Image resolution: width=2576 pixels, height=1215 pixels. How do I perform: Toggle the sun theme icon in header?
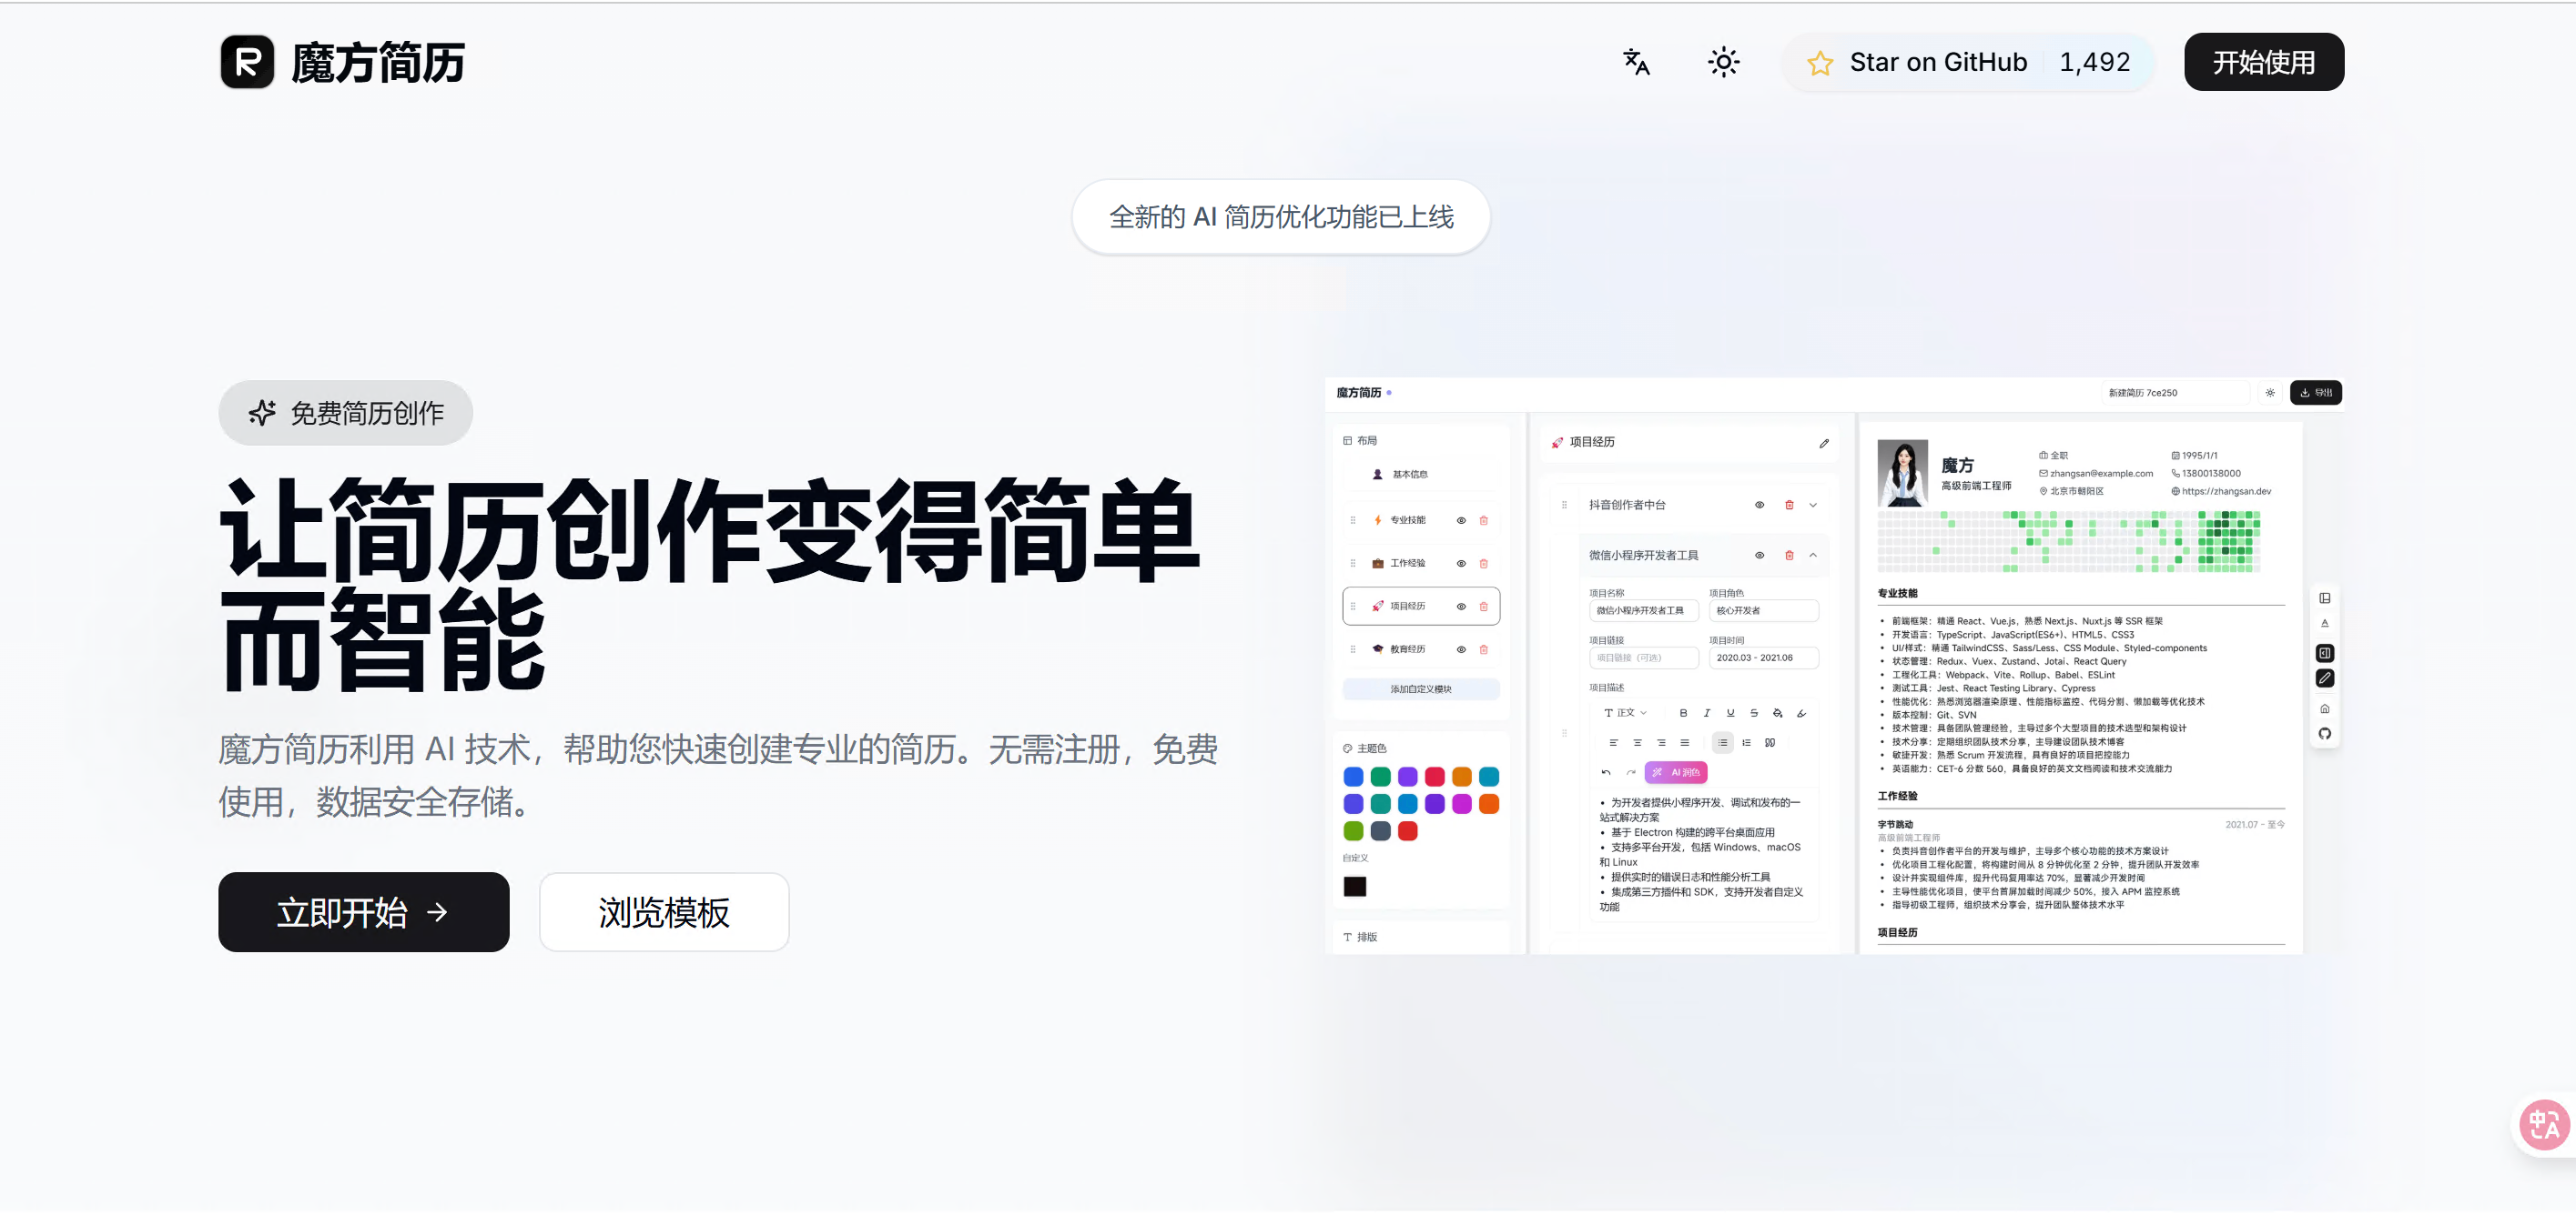1723,62
